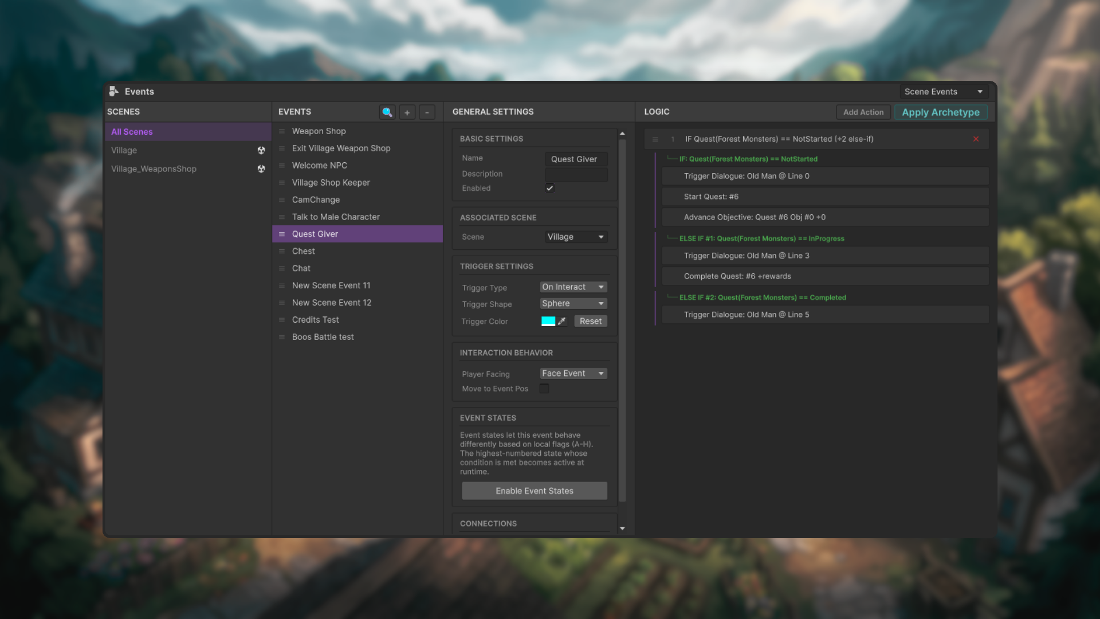
Task: Delete the IF Quest logic block
Action: pyautogui.click(x=976, y=139)
